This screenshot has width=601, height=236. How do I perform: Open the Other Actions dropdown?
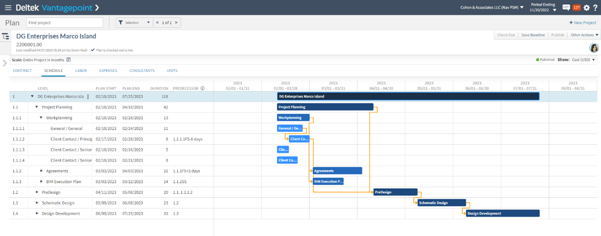(x=584, y=35)
